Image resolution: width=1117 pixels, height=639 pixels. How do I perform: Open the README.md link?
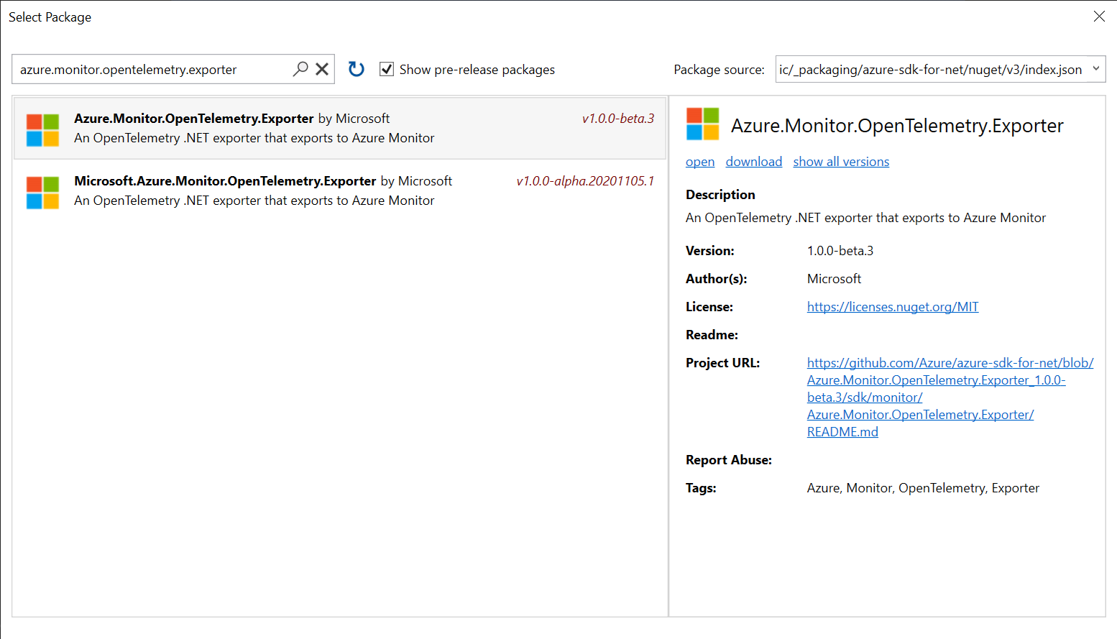[842, 431]
